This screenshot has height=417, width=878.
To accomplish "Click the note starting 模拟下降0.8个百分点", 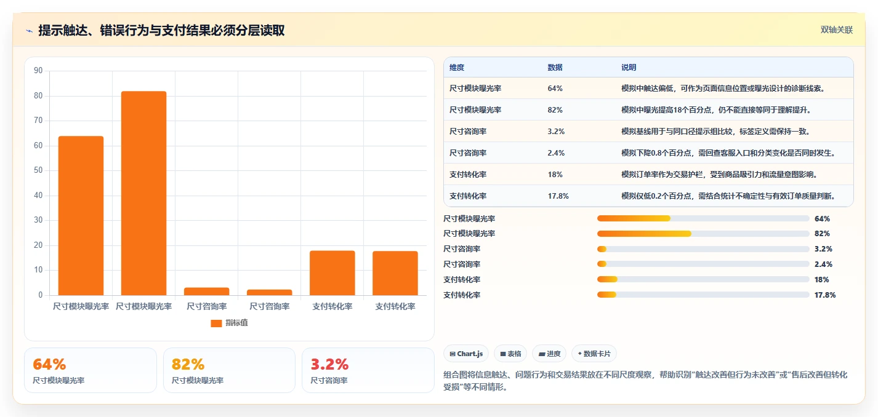I will pos(728,153).
